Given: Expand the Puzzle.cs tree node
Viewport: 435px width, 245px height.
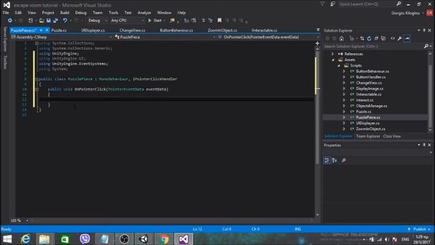Looking at the screenshot, I should coord(345,112).
